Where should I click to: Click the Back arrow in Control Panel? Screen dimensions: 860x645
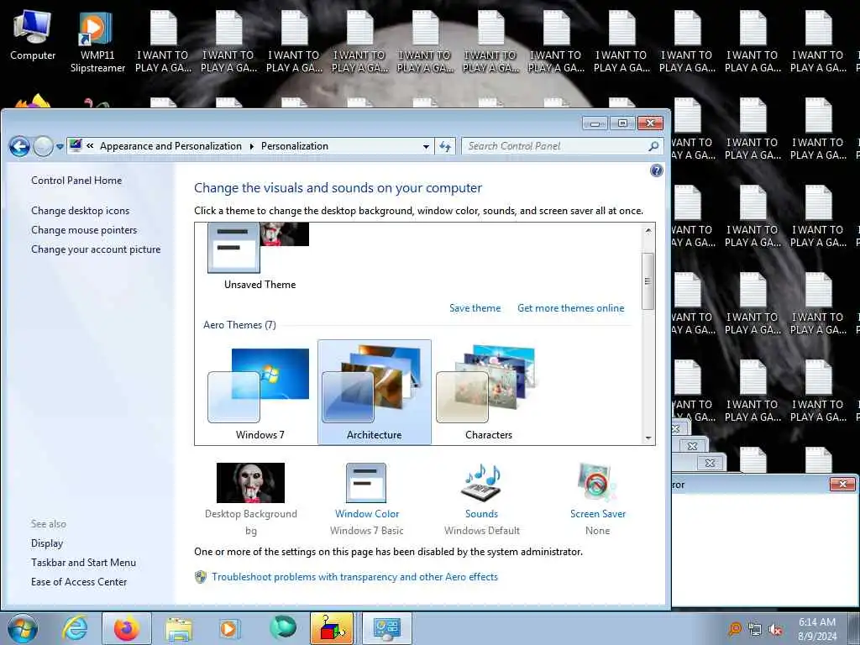tap(20, 146)
